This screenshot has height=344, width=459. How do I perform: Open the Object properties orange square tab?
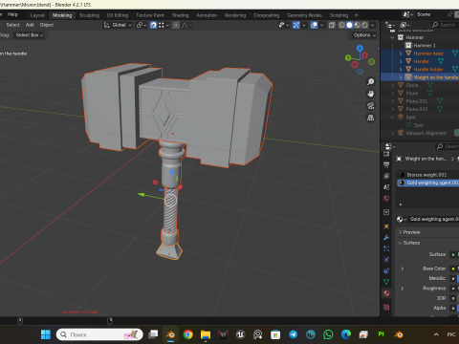pyautogui.click(x=386, y=226)
